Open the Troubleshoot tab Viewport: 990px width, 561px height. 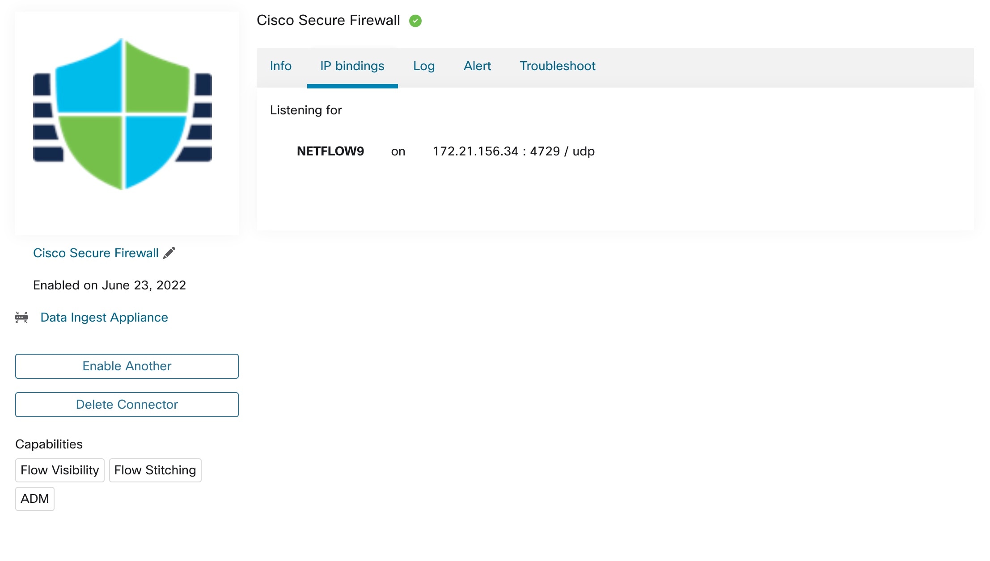pyautogui.click(x=557, y=66)
